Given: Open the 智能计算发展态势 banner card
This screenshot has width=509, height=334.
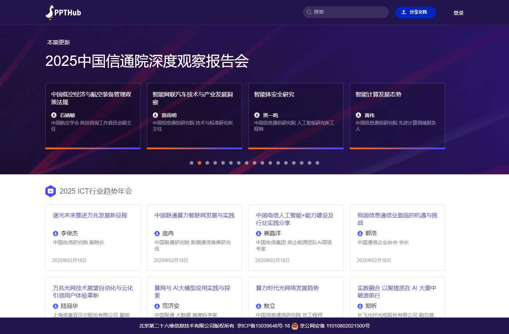Looking at the screenshot, I should pyautogui.click(x=397, y=116).
